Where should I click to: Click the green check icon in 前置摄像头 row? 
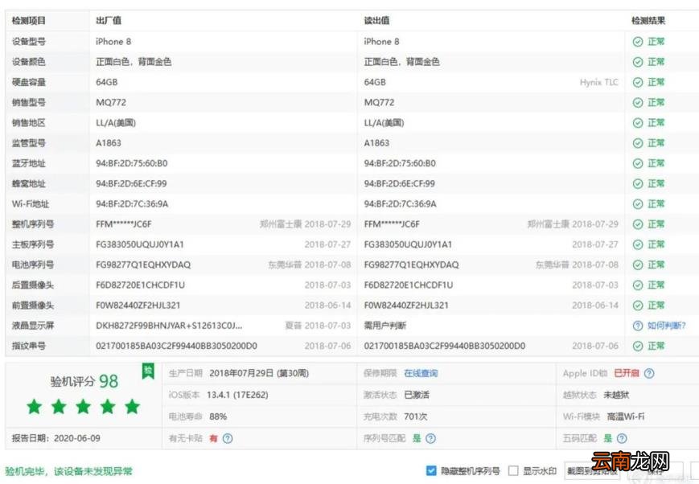pyautogui.click(x=638, y=306)
